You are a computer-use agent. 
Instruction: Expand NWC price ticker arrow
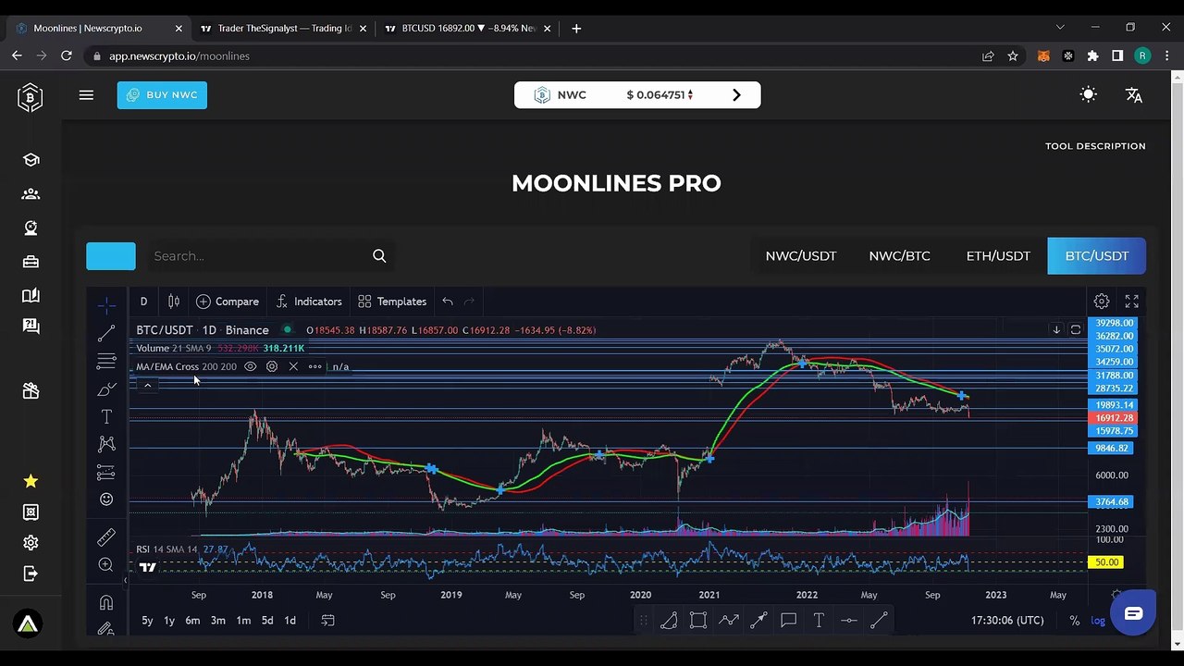click(736, 94)
